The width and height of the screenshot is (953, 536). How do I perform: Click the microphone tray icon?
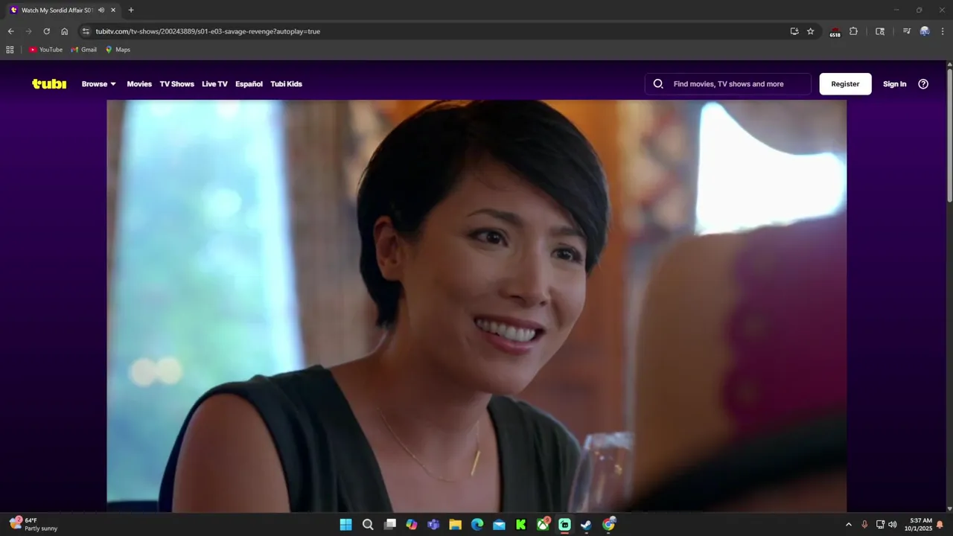864,525
